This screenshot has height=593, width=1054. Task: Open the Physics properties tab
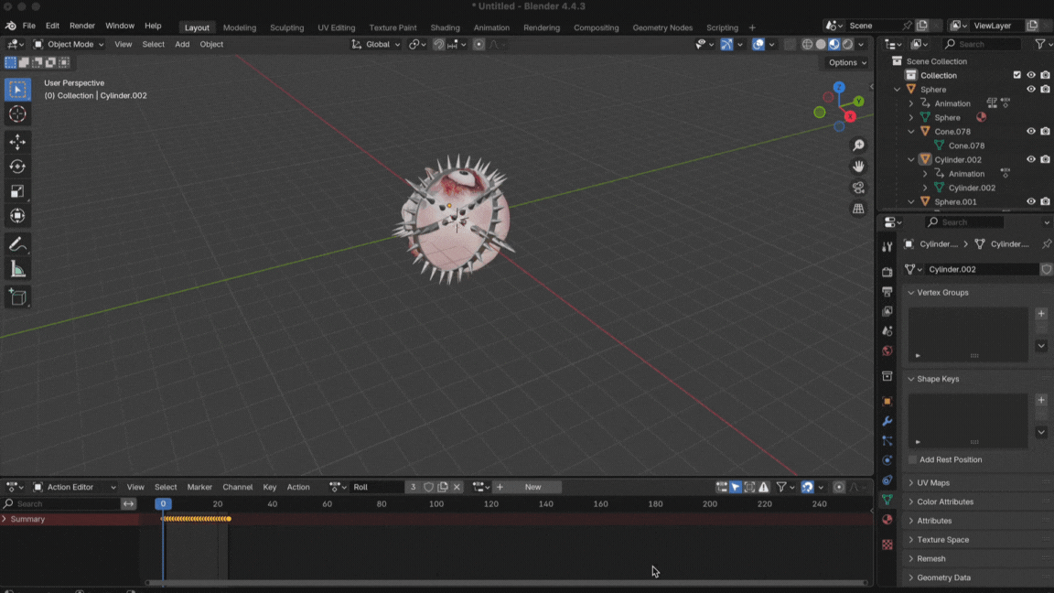click(887, 460)
